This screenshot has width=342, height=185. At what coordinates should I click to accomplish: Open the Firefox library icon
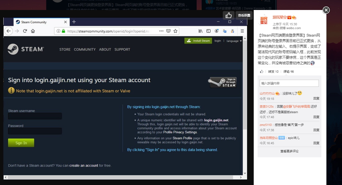pos(200,31)
